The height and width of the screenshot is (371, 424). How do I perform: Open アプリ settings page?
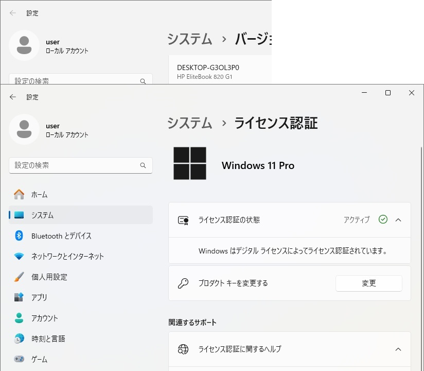[x=81, y=297]
